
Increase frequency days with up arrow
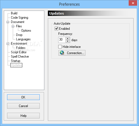pos(67,38)
